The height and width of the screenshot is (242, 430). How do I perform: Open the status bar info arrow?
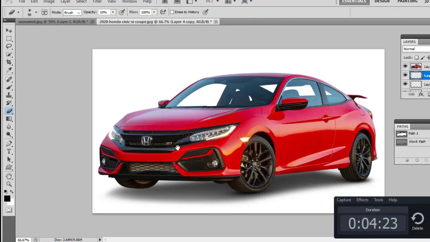click(x=100, y=240)
